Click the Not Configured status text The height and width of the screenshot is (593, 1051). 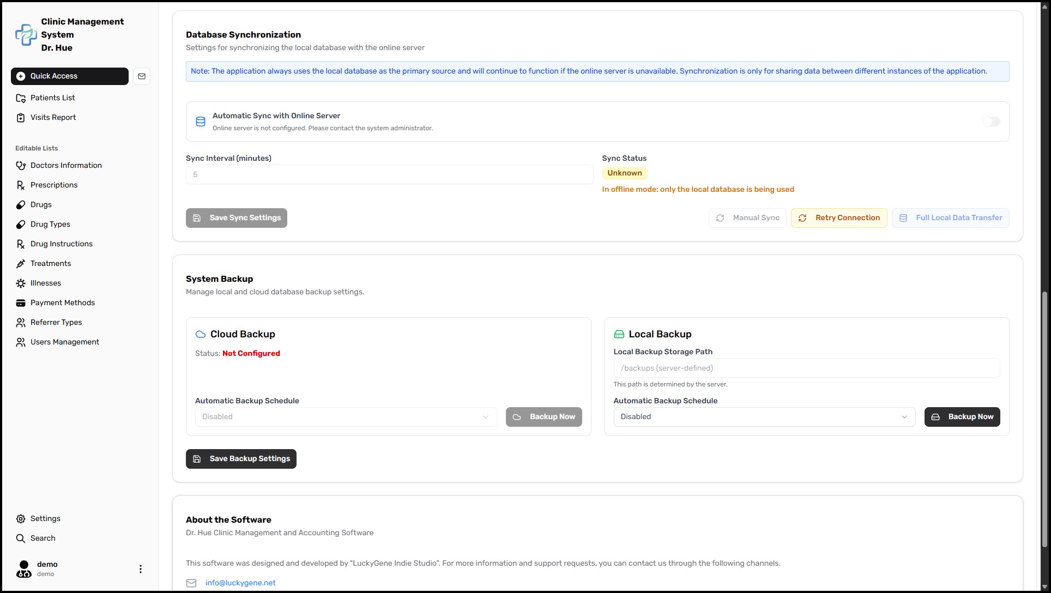point(251,354)
